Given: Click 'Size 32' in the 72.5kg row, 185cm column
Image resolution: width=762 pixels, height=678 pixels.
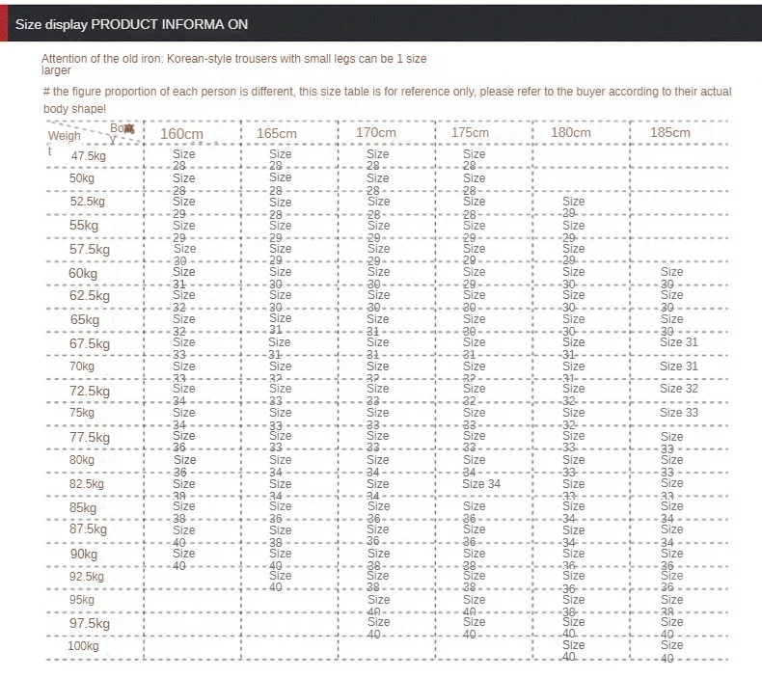Looking at the screenshot, I should coord(679,389).
